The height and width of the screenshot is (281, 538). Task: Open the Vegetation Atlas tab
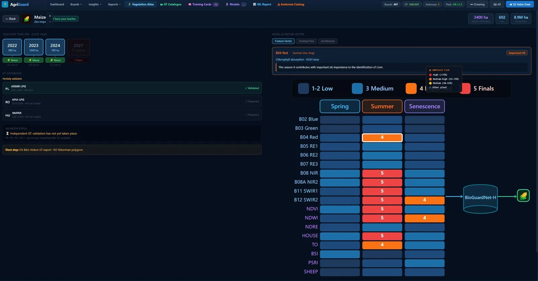pyautogui.click(x=141, y=4)
